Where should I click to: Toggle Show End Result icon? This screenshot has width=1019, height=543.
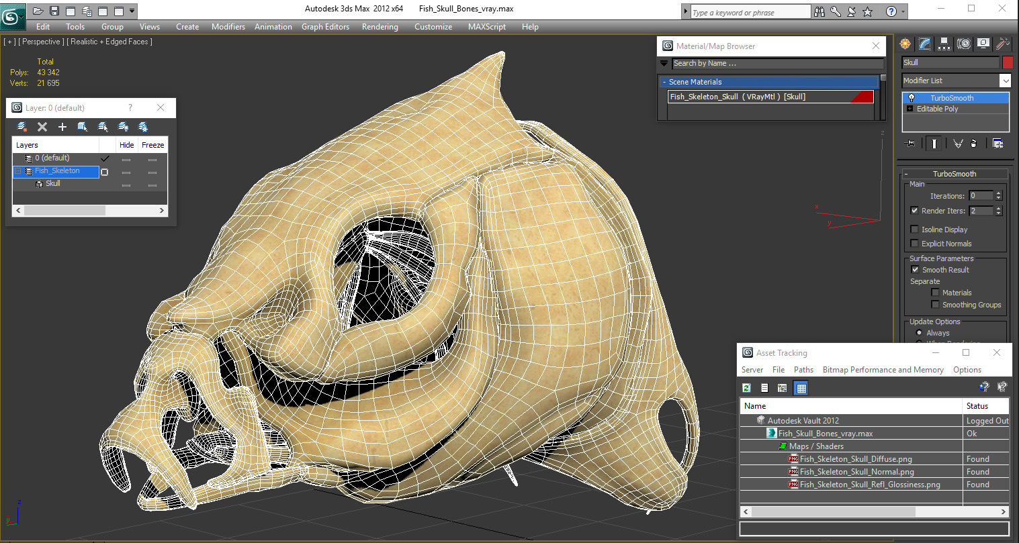pos(934,143)
